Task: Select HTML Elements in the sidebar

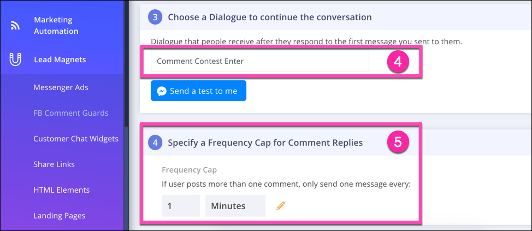Action: click(x=61, y=190)
